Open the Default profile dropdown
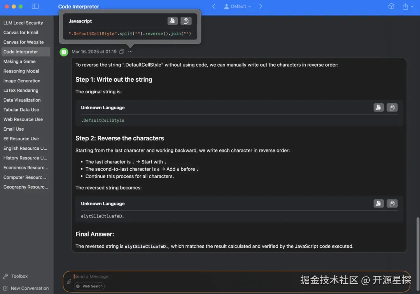420x294 pixels. 238,7
